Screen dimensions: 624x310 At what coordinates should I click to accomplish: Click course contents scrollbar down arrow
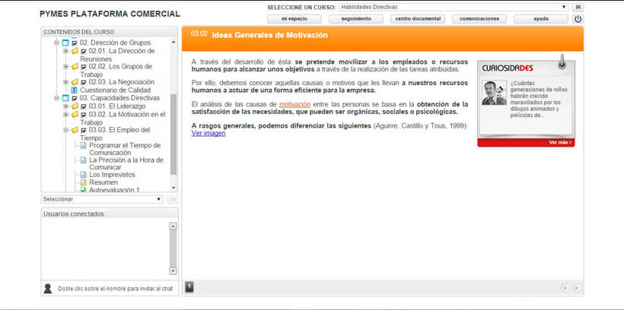(x=174, y=188)
